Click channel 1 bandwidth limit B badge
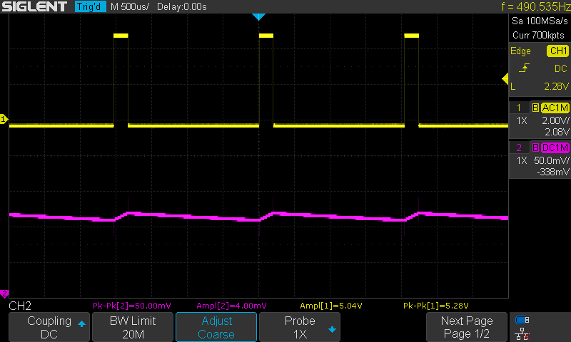571x342 pixels. click(535, 108)
